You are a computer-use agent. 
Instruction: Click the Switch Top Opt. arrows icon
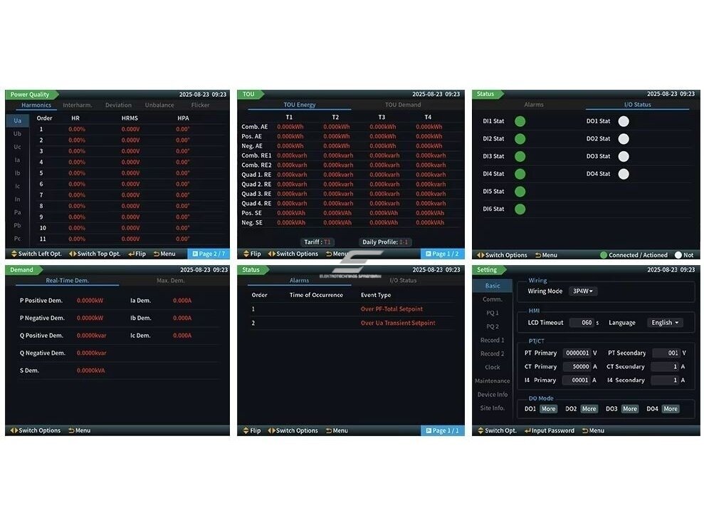tap(73, 254)
